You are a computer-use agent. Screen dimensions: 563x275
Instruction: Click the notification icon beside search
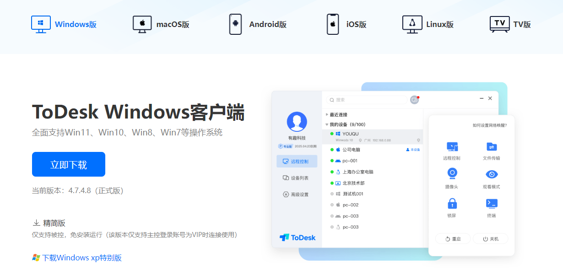[x=415, y=99]
